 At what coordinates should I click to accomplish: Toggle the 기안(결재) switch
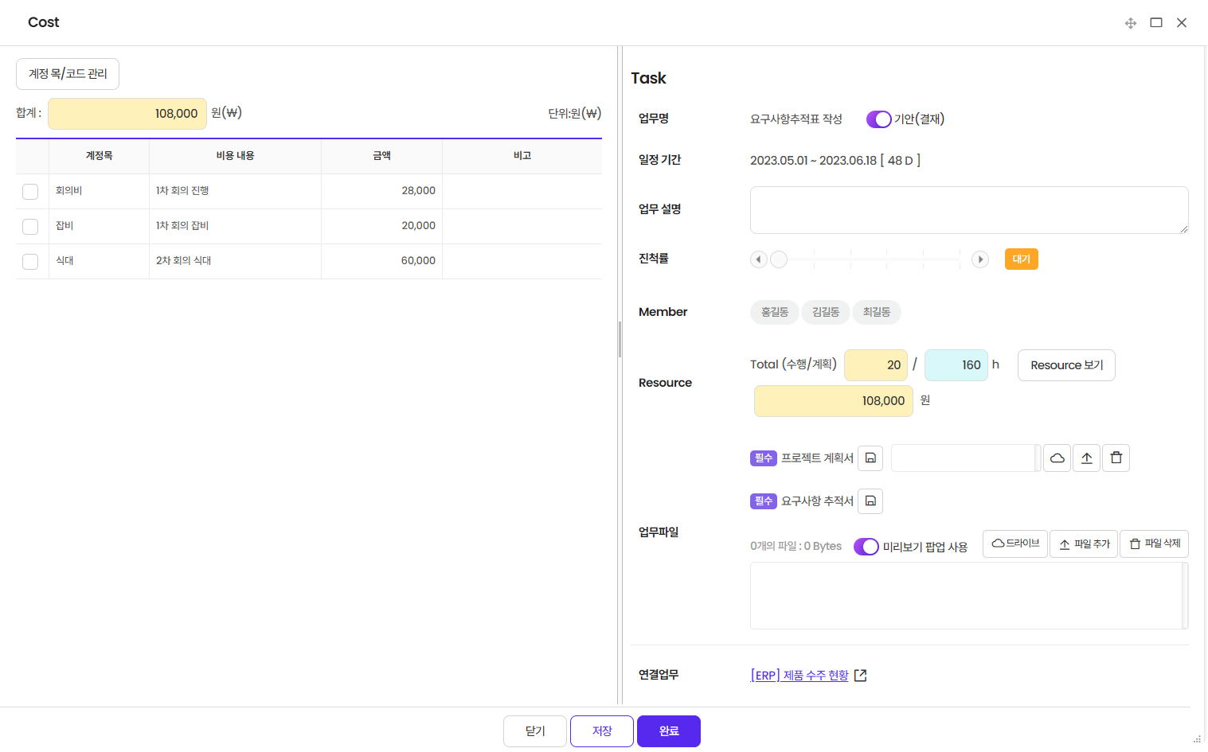pyautogui.click(x=878, y=119)
